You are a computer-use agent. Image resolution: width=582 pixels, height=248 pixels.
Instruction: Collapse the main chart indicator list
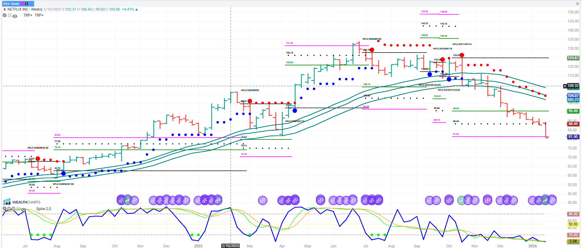(x=9, y=15)
